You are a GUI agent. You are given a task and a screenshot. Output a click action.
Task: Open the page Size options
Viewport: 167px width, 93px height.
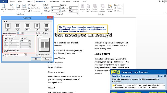(18, 8)
